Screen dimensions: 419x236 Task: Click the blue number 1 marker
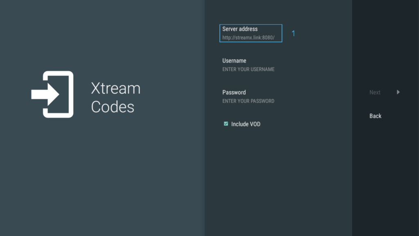coord(293,34)
